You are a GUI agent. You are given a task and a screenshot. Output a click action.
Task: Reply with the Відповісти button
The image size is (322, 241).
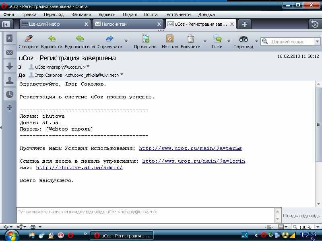click(x=52, y=42)
